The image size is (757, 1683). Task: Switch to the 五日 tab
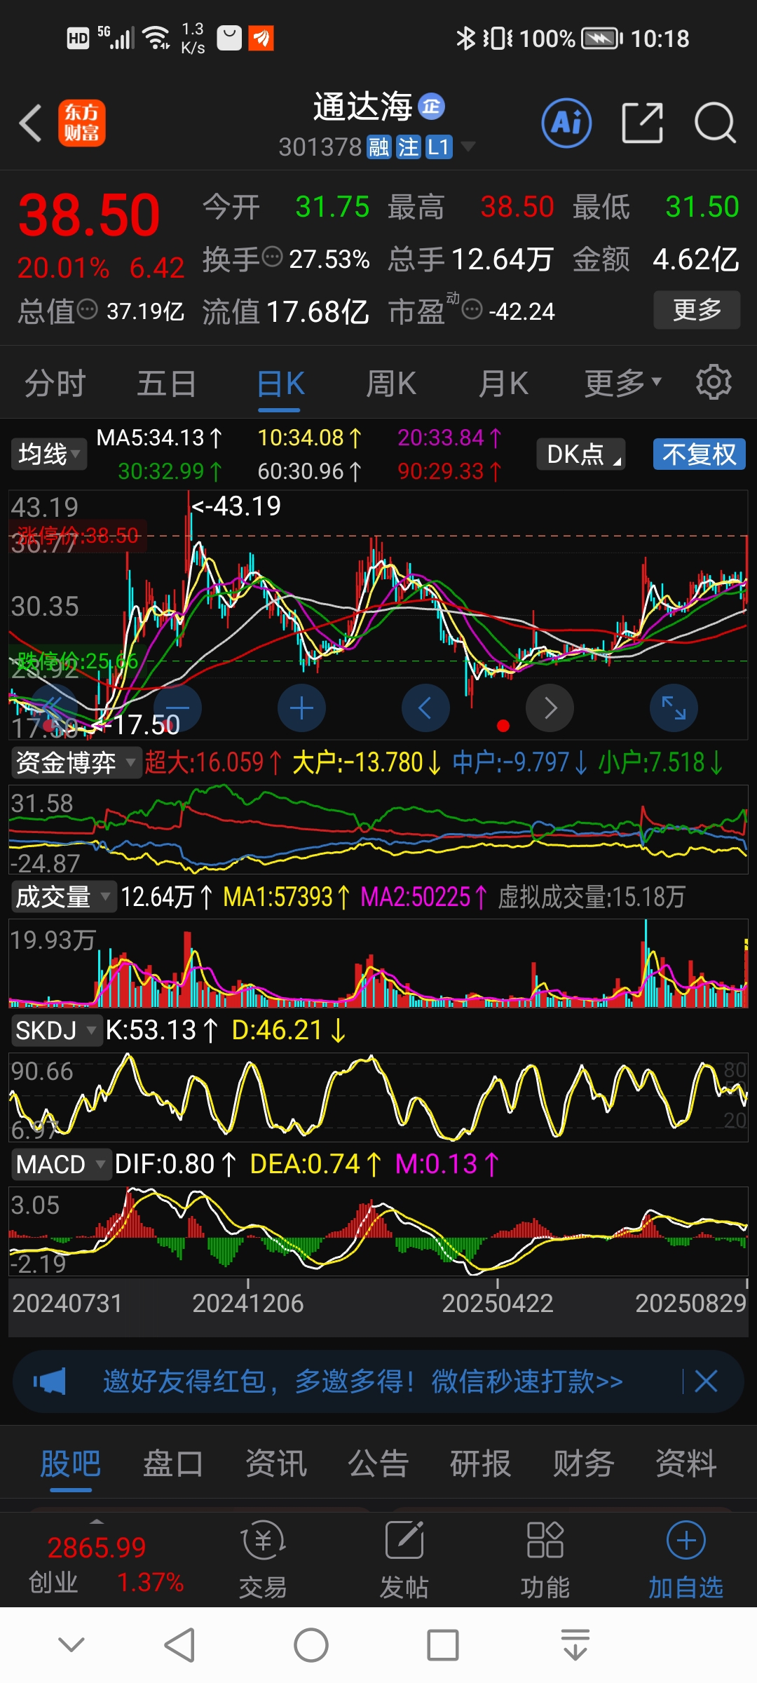point(167,384)
